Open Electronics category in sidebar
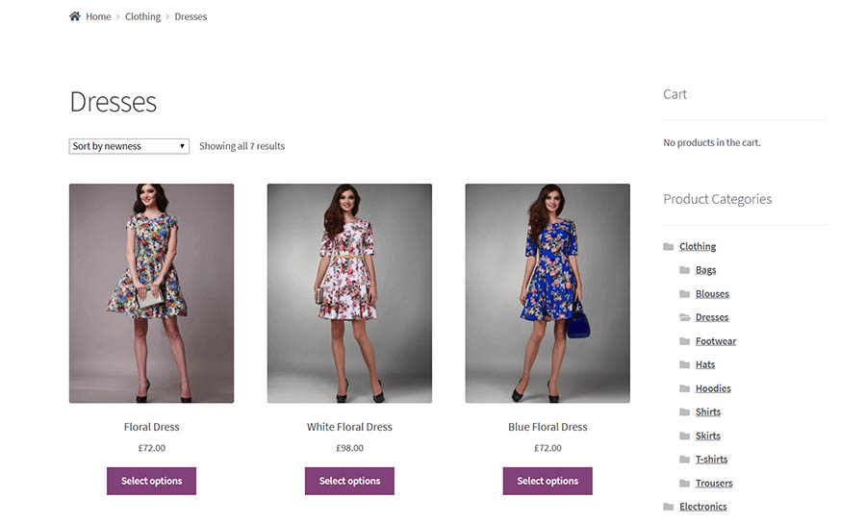866x523 pixels. click(703, 507)
